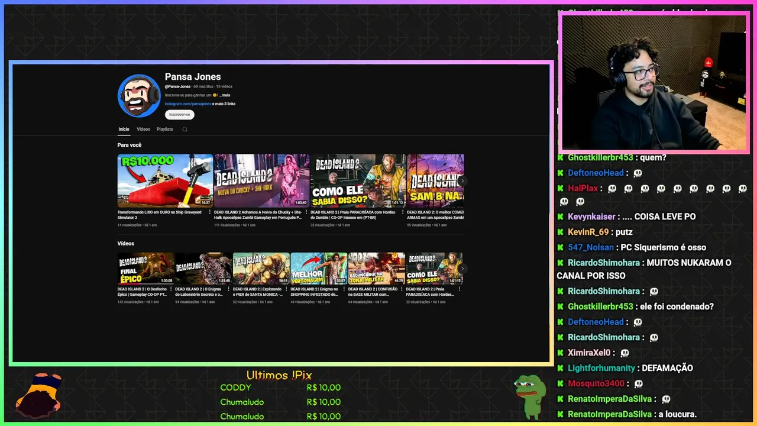757x426 pixels.
Task: Open three-dot menu for Praia PARADISÍACA video in Para você
Action: tap(403, 212)
